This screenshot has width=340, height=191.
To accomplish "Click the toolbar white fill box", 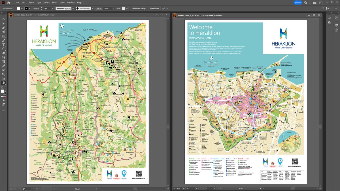I will click(3, 91).
